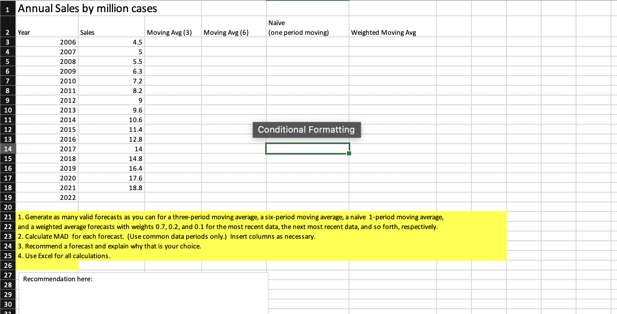Viewport: 617px width, 314px height.
Task: Select row header 26
Action: point(8,265)
